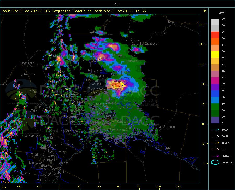Select the pink bip arrow symbol
This screenshot has width=235, height=190.
point(215,149)
